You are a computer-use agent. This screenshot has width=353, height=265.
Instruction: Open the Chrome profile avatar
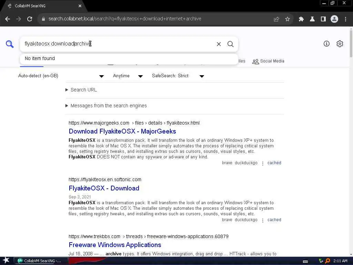pos(334,19)
